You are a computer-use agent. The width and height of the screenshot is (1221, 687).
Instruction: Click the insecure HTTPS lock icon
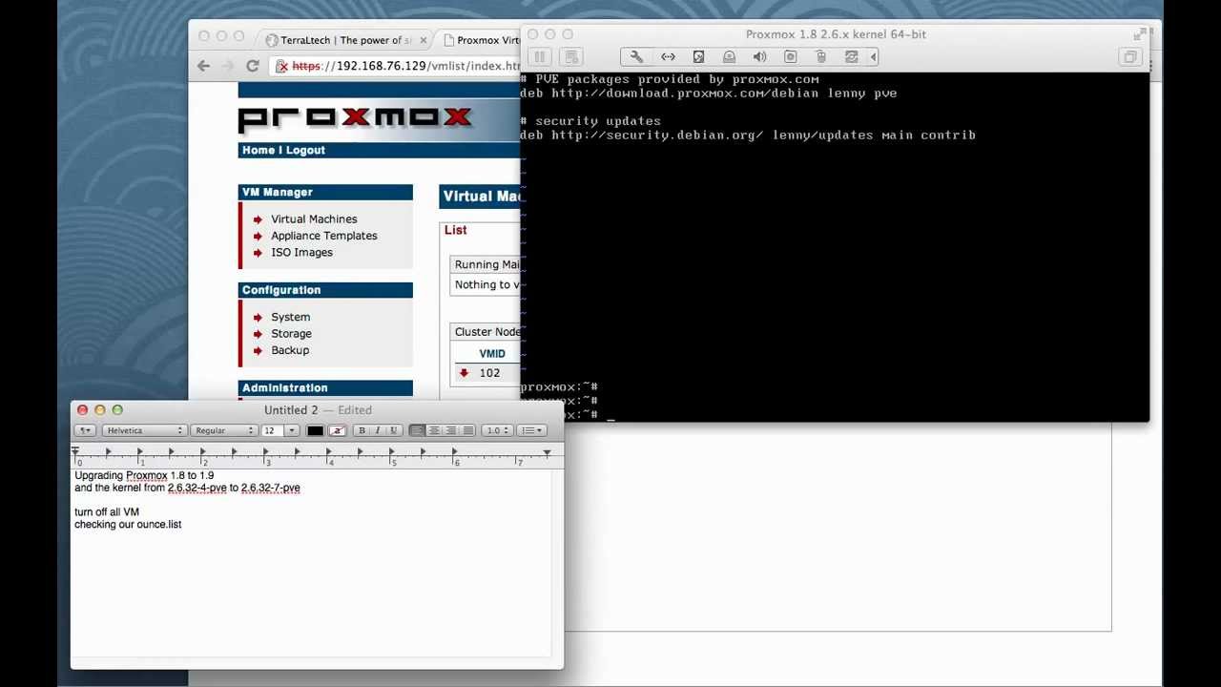[x=281, y=66]
